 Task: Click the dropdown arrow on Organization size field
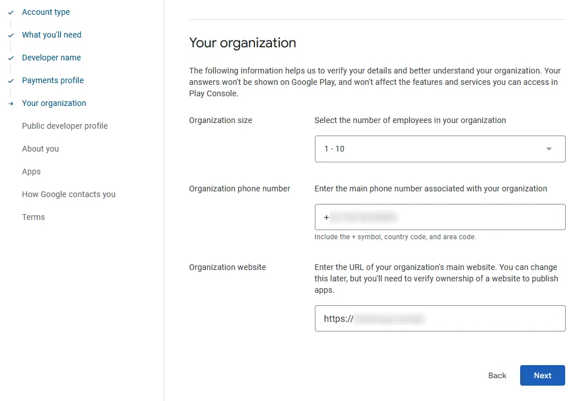(x=549, y=149)
